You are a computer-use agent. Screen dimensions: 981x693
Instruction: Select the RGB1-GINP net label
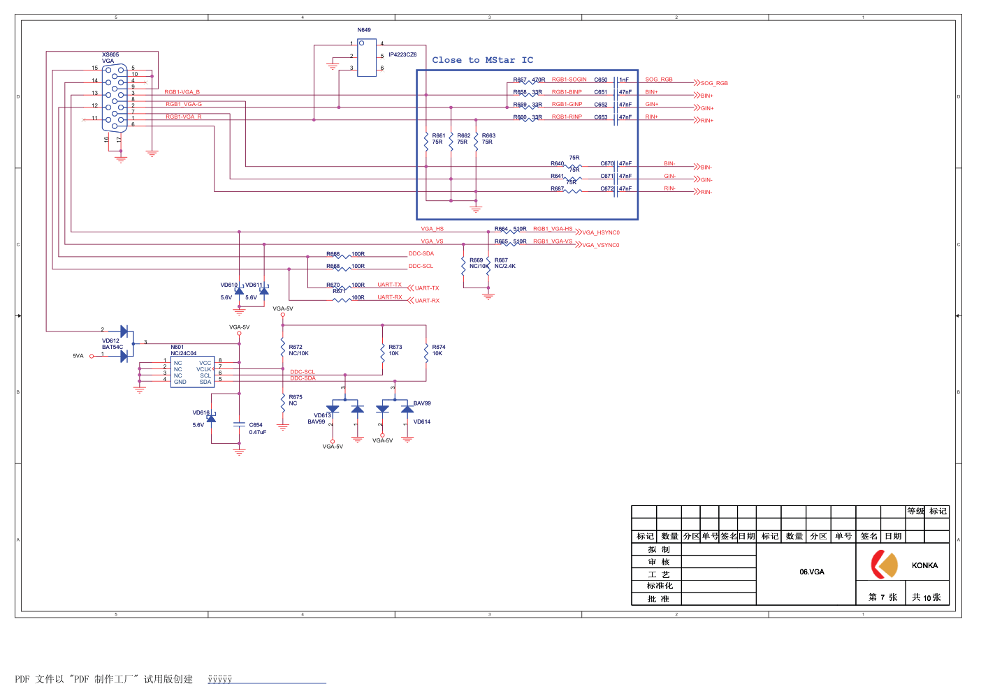coord(567,104)
